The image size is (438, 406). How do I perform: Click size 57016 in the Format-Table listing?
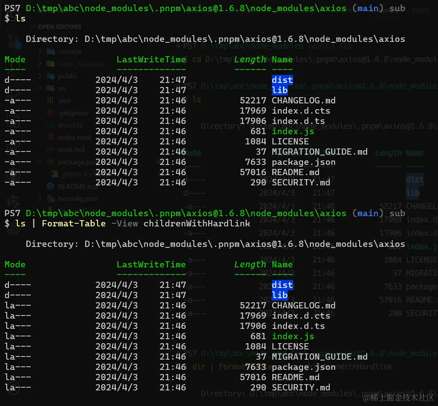coord(253,377)
